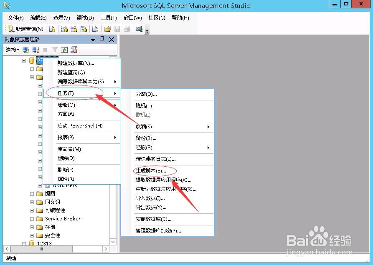Toggle auto-hide pin on Object Explorer
Screen dimensions: 373x265
click(x=102, y=40)
